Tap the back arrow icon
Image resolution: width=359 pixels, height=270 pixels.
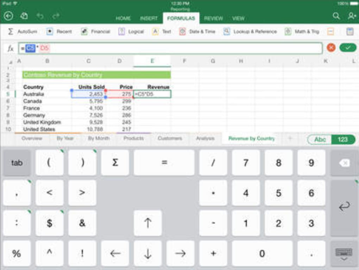pos(8,16)
